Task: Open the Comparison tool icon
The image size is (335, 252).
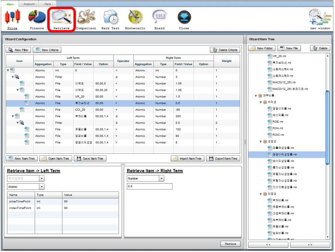Action: [86, 17]
